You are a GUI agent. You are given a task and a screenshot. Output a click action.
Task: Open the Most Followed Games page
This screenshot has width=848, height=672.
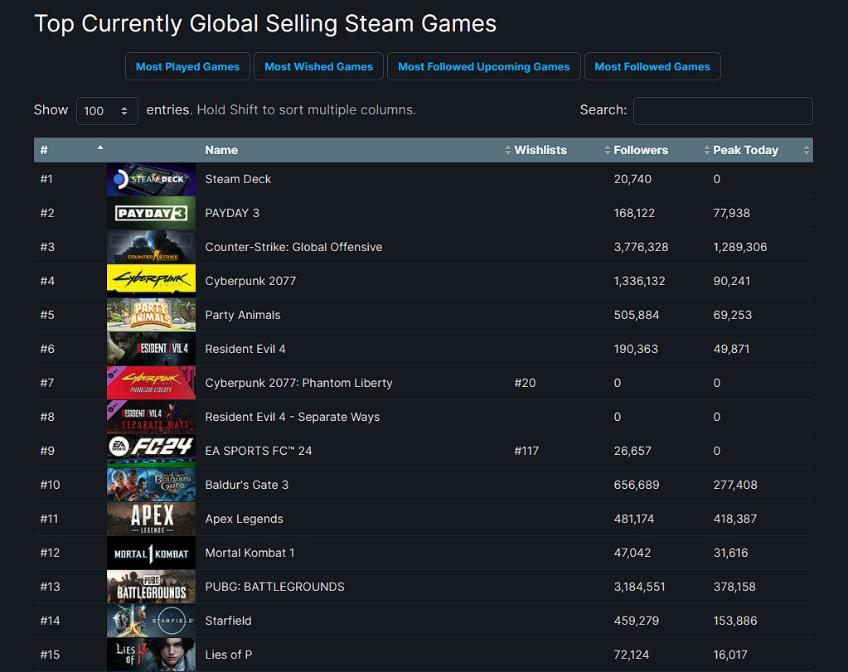coord(652,66)
